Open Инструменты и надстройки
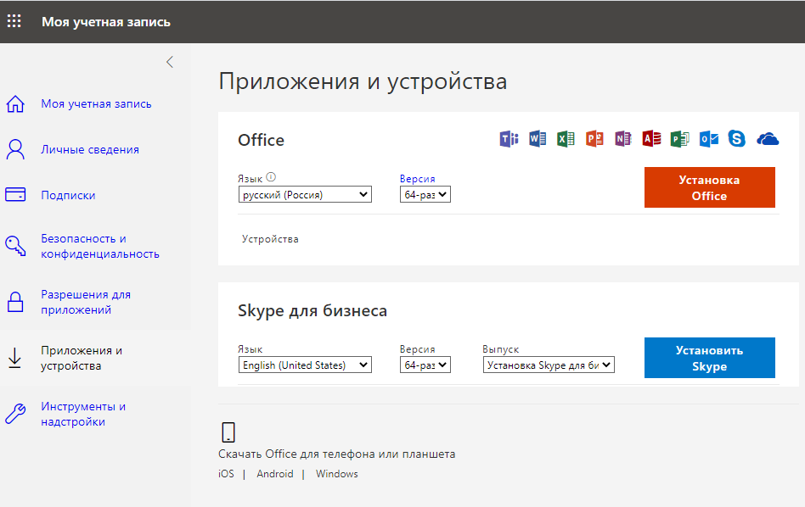 pos(83,414)
